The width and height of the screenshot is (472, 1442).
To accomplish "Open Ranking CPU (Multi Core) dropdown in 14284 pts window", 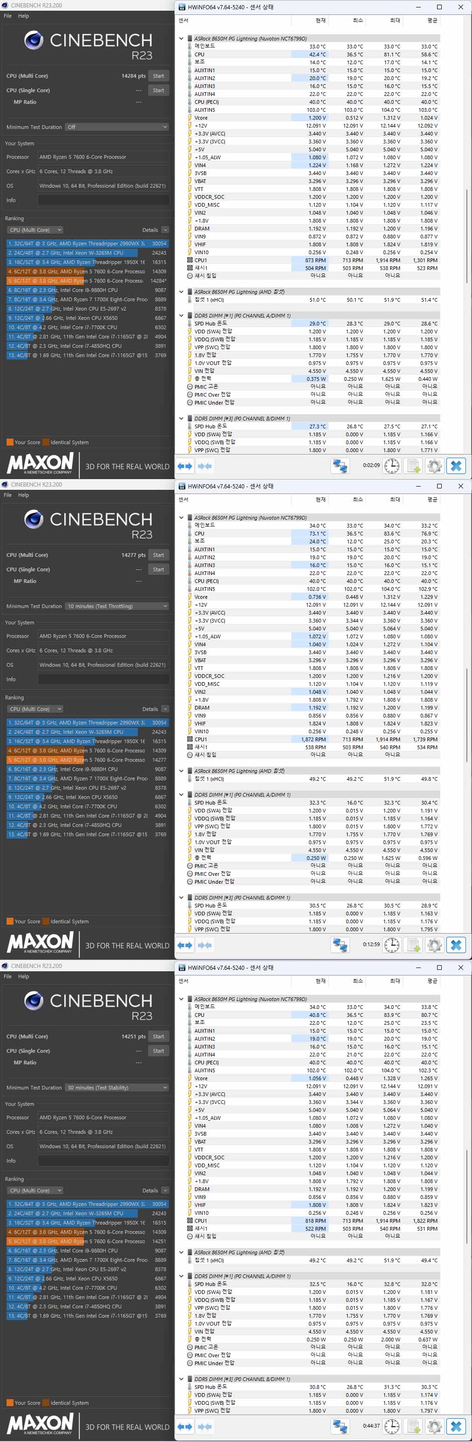I will click(x=35, y=230).
